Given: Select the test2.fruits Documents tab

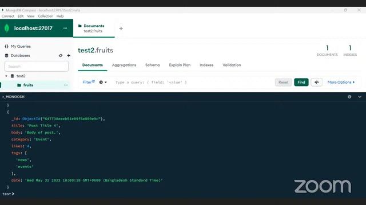Looking at the screenshot, I should click(x=94, y=28).
